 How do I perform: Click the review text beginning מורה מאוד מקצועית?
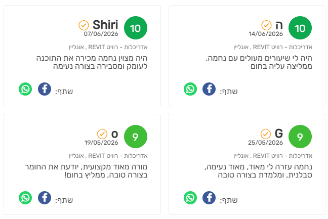coord(86,171)
